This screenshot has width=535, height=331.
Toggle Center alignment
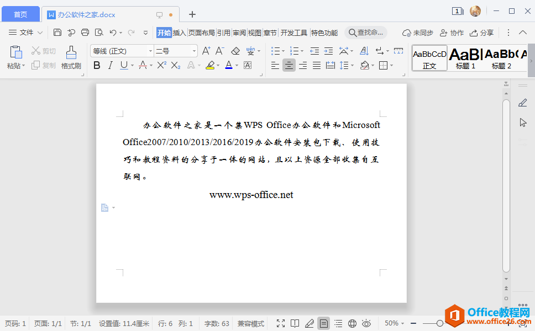(x=289, y=65)
